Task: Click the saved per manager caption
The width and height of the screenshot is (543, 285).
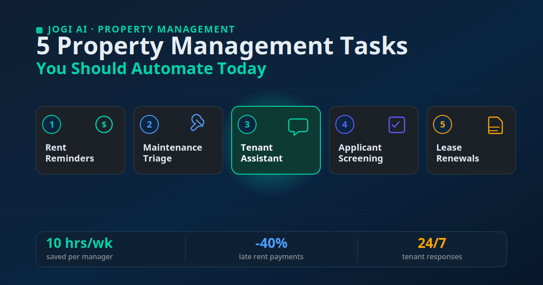Action: pyautogui.click(x=79, y=257)
